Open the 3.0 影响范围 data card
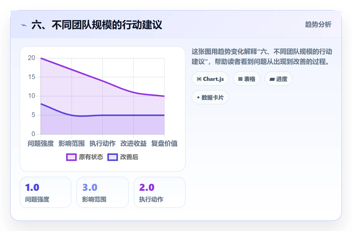Image resolution: width=352 pixels, height=231 pixels. [103, 192]
